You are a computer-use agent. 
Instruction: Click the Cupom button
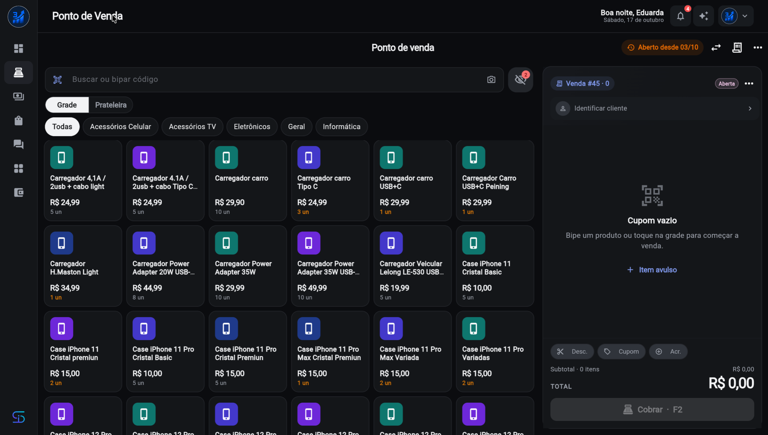pyautogui.click(x=621, y=352)
